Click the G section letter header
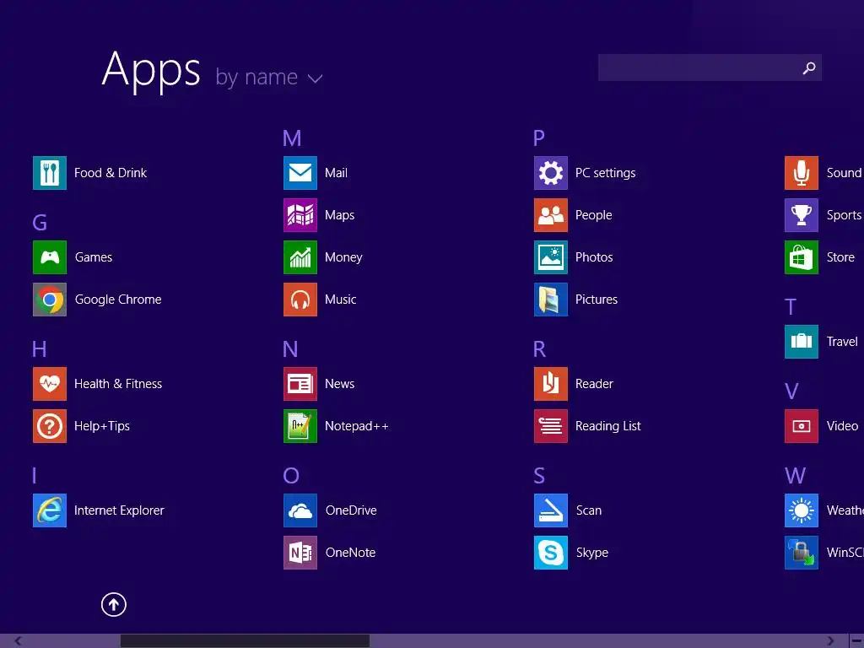 point(40,223)
